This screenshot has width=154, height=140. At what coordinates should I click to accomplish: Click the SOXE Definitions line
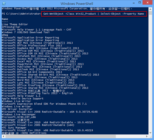[24, 133]
